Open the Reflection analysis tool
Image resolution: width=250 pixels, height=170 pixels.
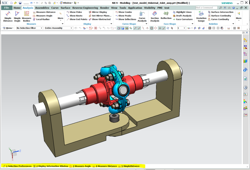pos(166,16)
